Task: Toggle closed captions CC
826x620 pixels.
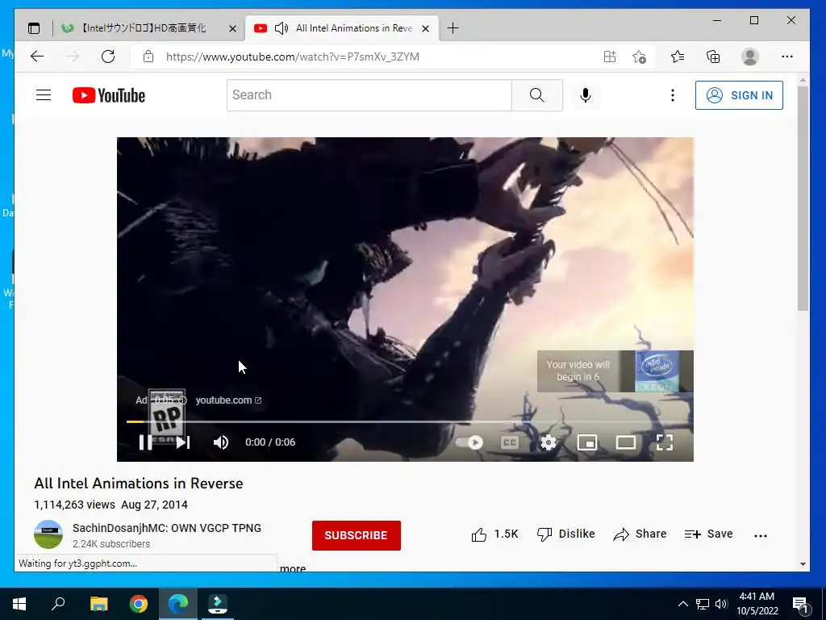Action: (x=510, y=442)
